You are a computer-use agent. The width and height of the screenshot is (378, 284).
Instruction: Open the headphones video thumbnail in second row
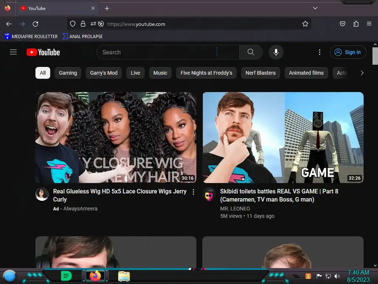click(x=116, y=252)
